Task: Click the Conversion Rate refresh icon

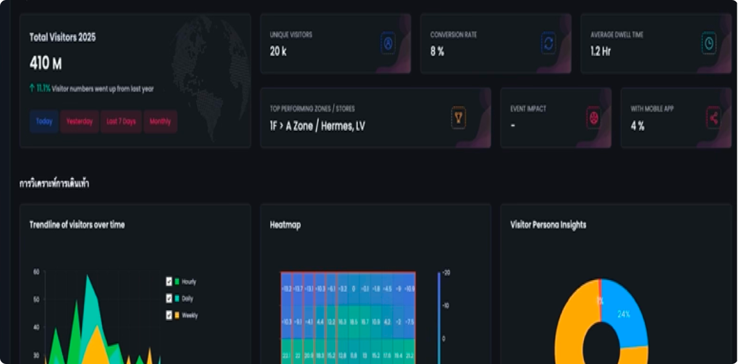Action: [x=548, y=43]
